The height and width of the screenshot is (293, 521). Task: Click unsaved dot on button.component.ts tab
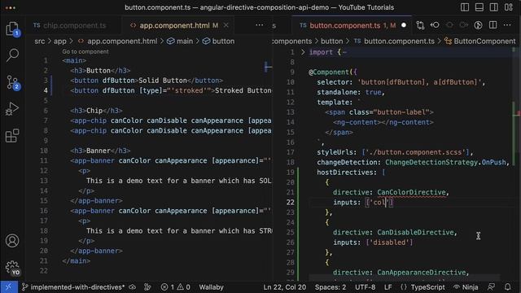pos(404,25)
